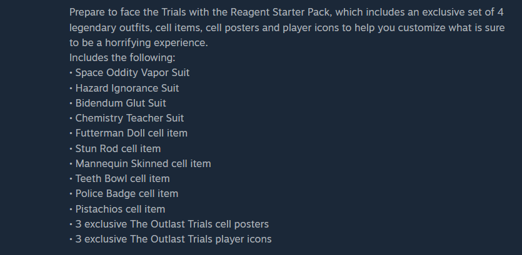Click the Stun Rod cell item entry
Viewport: 522px width, 255px height.
[115, 148]
